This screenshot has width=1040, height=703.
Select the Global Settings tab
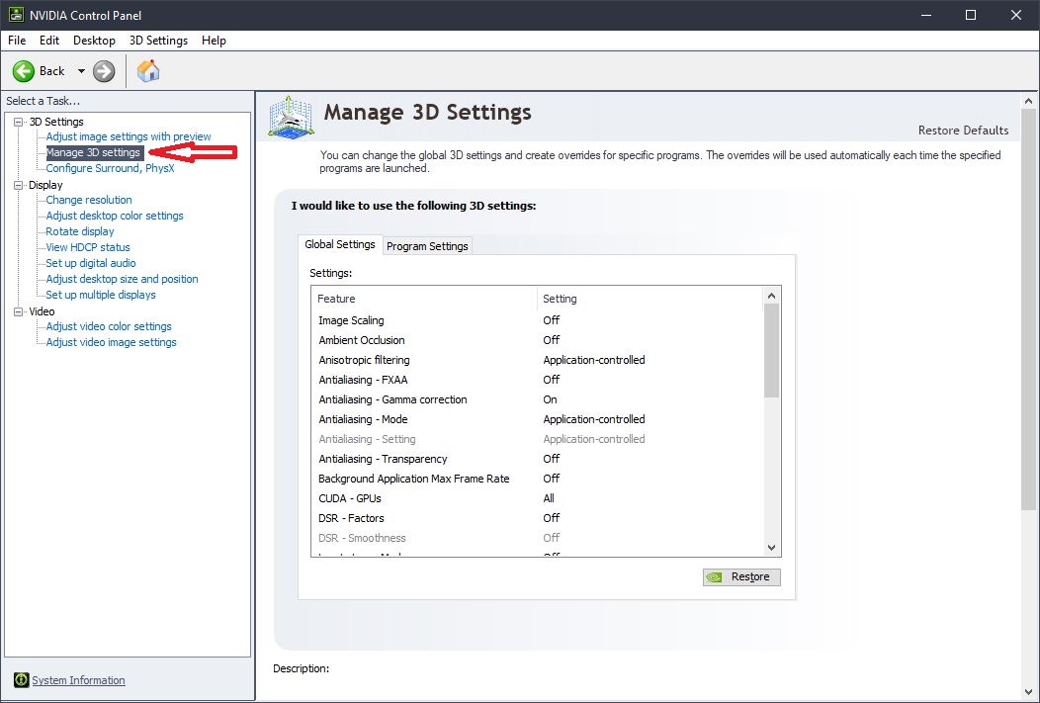340,242
